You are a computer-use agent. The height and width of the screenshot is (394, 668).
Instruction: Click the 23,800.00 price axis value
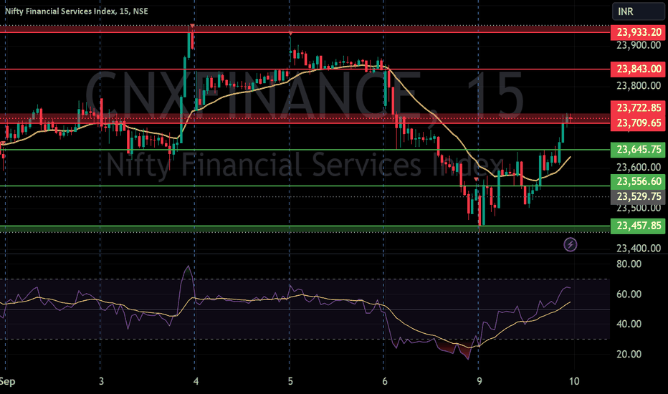click(639, 86)
